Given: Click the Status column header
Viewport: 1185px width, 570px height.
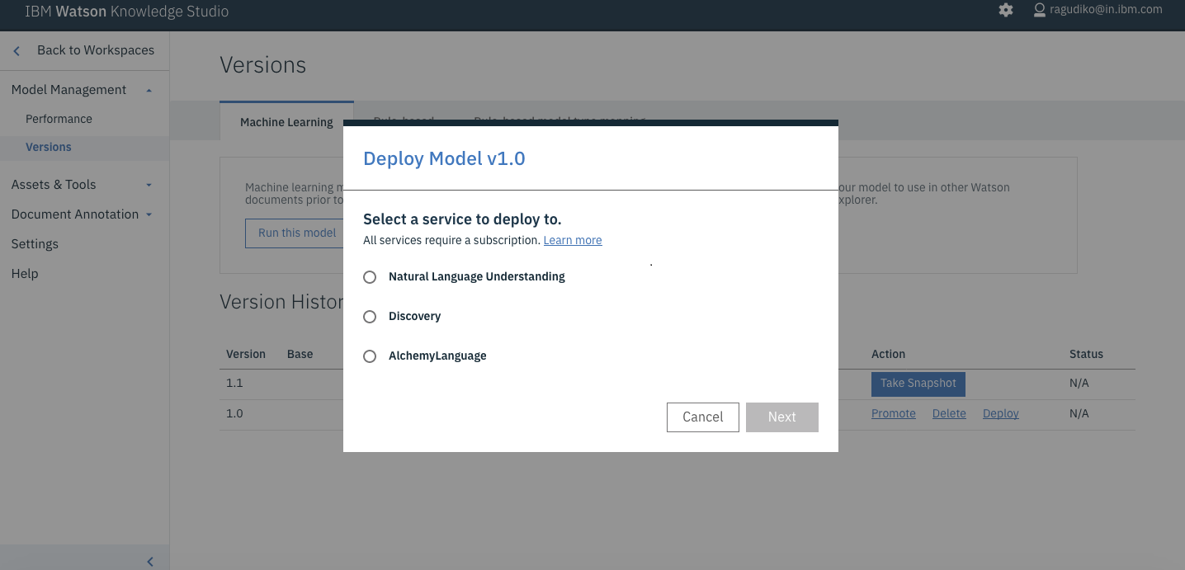Looking at the screenshot, I should point(1086,354).
